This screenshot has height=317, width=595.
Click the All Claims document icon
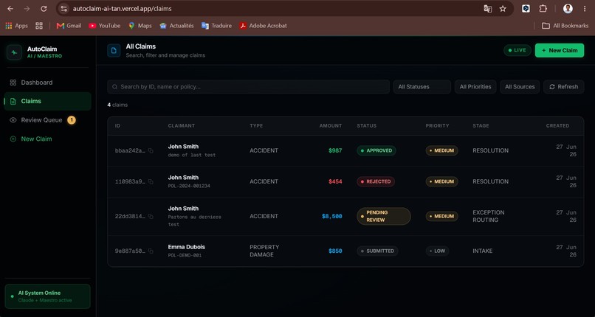click(x=114, y=50)
